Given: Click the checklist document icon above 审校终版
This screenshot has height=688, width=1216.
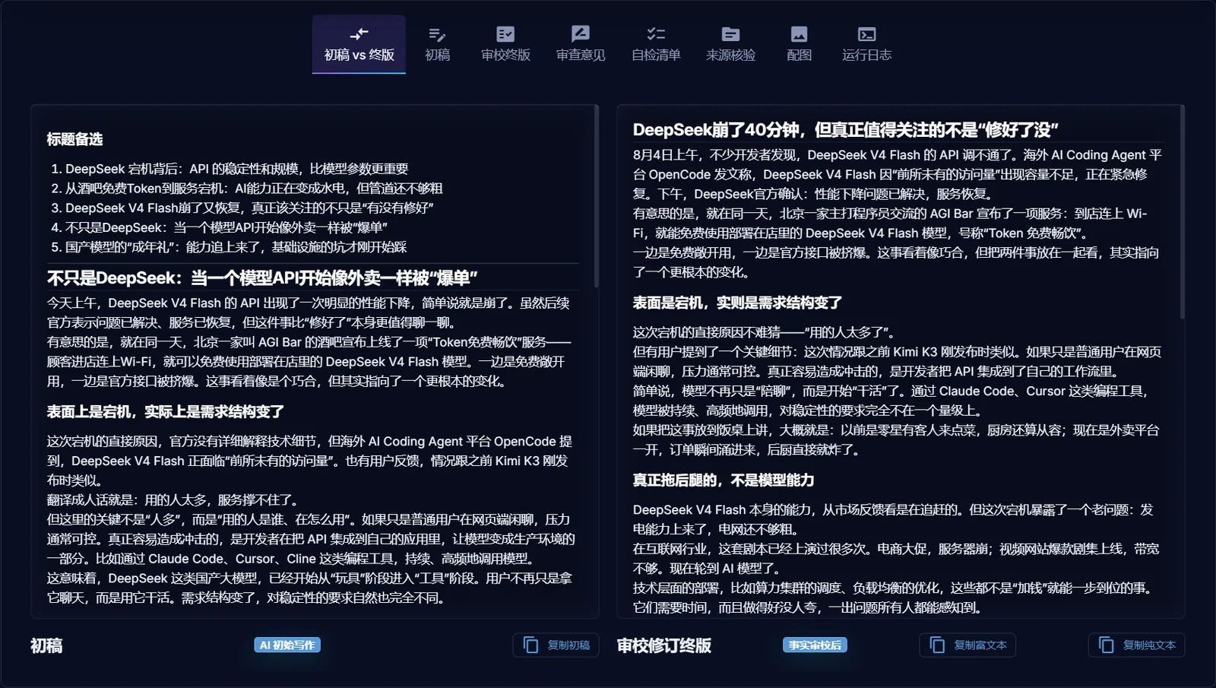Looking at the screenshot, I should [x=505, y=34].
